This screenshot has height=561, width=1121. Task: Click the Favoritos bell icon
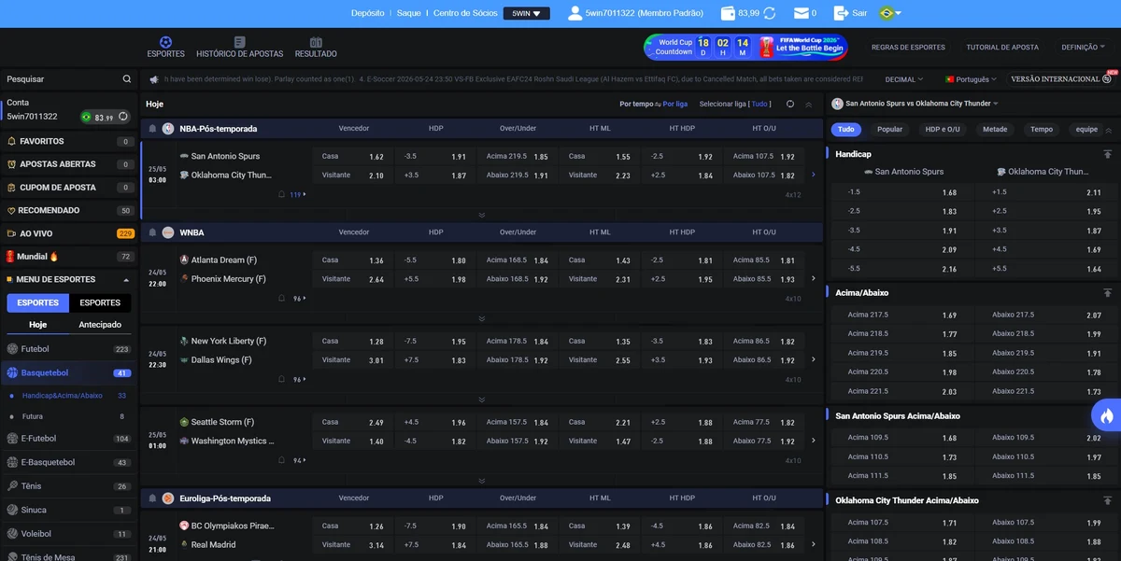point(11,141)
